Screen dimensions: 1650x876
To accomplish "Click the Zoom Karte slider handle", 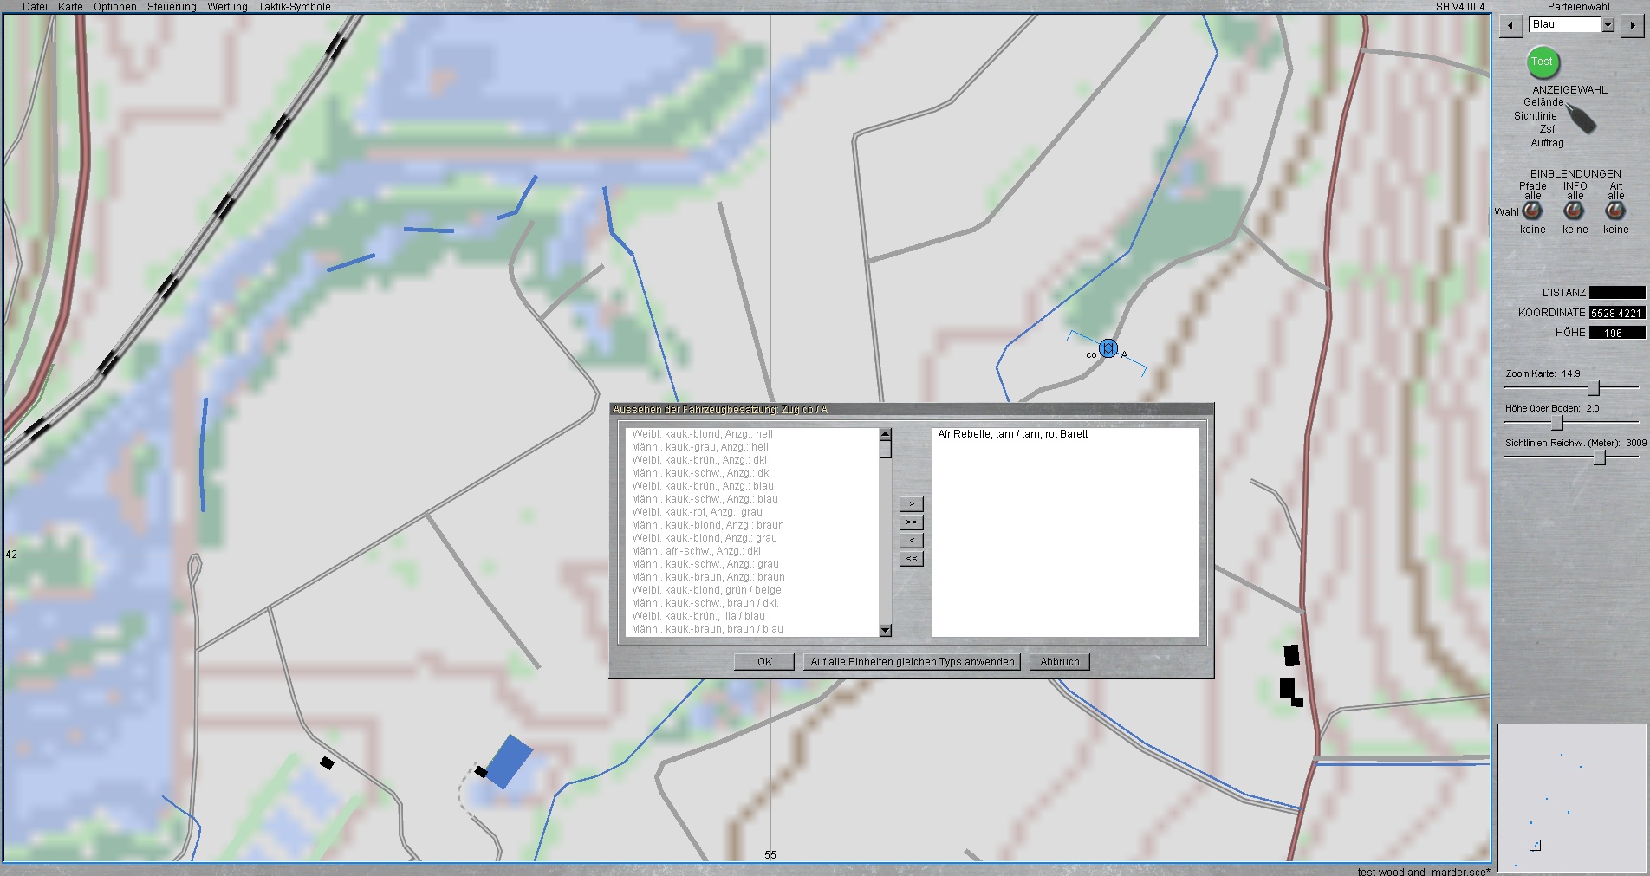I will coord(1593,388).
